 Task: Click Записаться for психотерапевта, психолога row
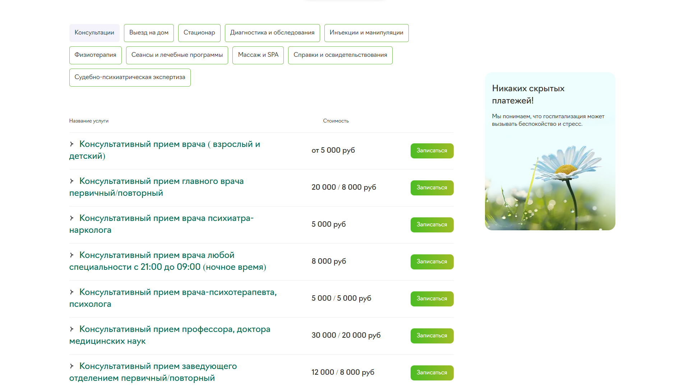[432, 299]
